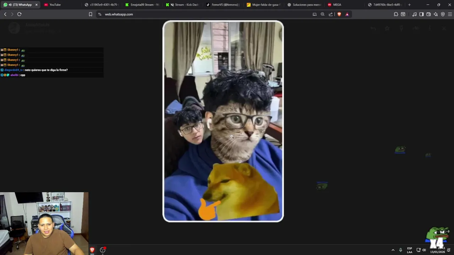The image size is (454, 255).
Task: Switch to the Emejota09 Stream tab
Action: click(x=142, y=5)
